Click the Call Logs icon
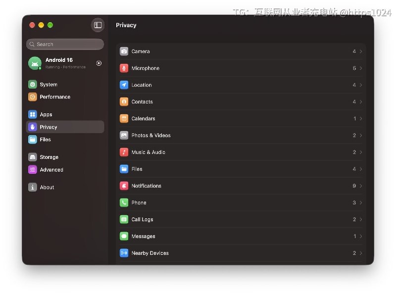Viewport: 396px width, 294px height. coord(124,219)
